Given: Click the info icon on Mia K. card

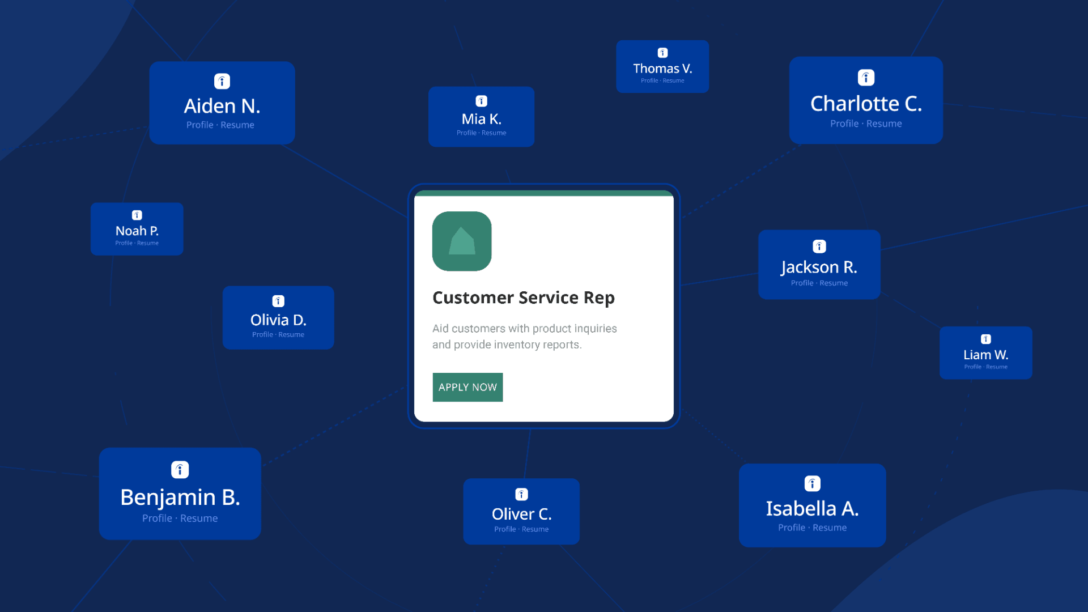Looking at the screenshot, I should (481, 101).
